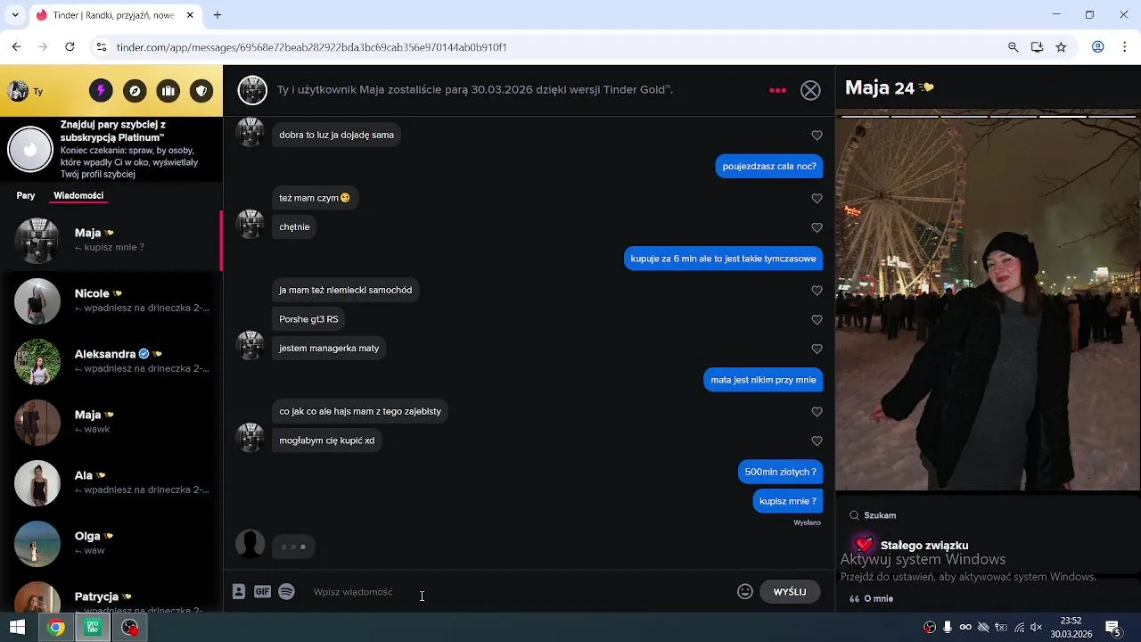The height and width of the screenshot is (642, 1141).
Task: Open the Windows Start menu
Action: click(x=17, y=628)
